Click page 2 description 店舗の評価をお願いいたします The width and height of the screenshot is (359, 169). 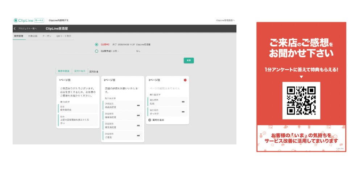[121, 90]
